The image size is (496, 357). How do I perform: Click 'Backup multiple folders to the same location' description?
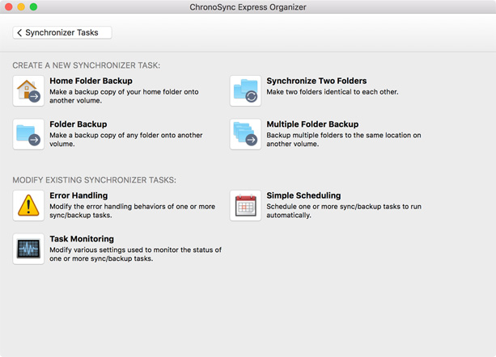[344, 140]
